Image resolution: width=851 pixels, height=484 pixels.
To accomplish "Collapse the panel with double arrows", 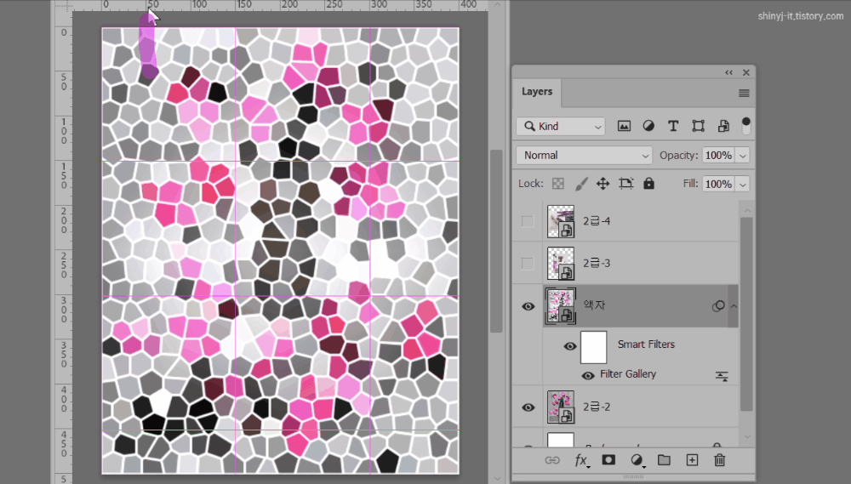I will 729,72.
